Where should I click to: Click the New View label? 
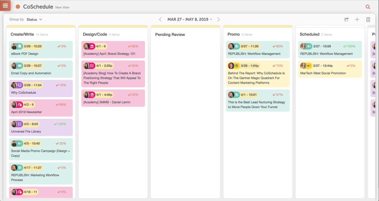point(62,7)
